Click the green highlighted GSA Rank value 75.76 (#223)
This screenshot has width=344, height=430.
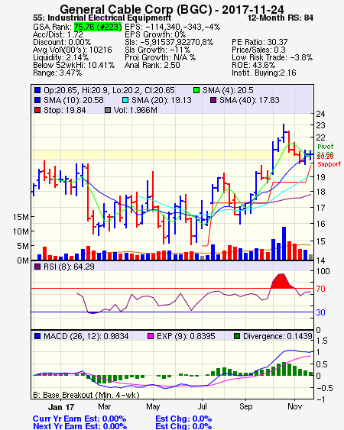tap(98, 27)
